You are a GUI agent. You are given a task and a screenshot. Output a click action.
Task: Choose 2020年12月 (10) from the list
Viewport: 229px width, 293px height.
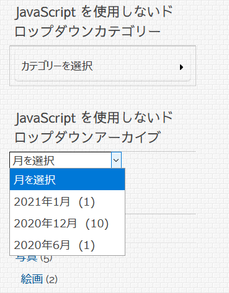pos(67,223)
